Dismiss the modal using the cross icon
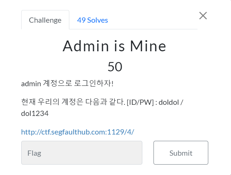Viewport: 231px width, 175px height. point(203,16)
